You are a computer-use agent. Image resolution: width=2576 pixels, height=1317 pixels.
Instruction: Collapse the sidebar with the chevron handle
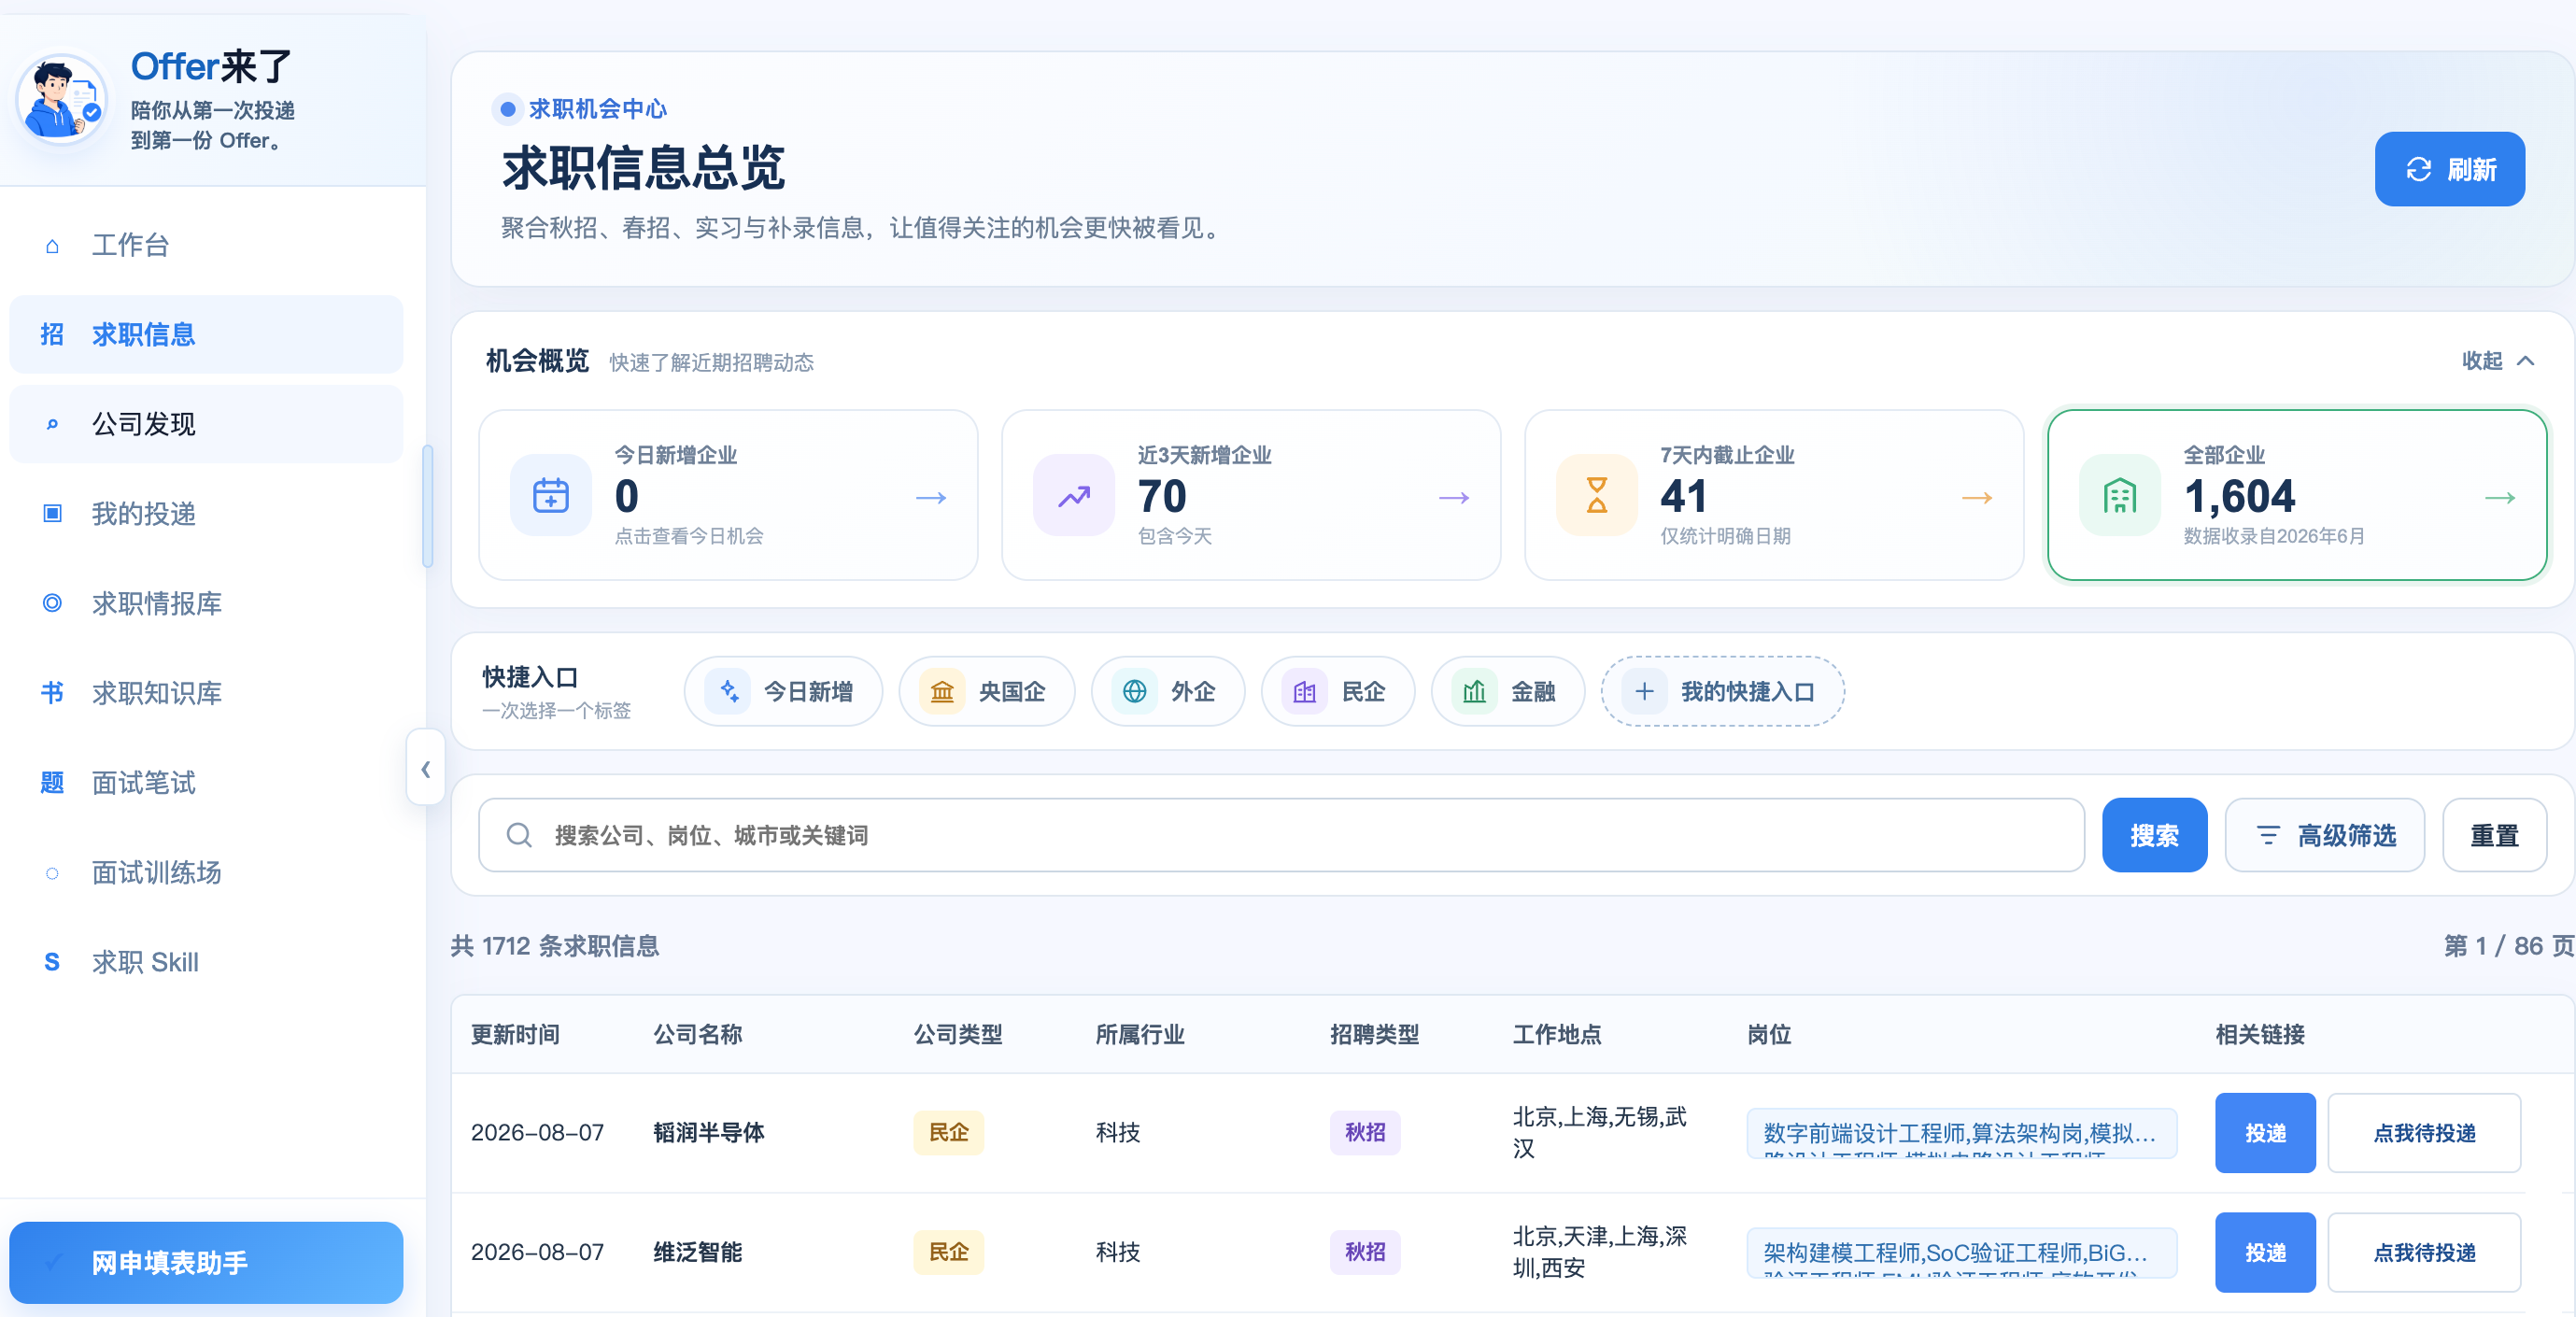426,768
